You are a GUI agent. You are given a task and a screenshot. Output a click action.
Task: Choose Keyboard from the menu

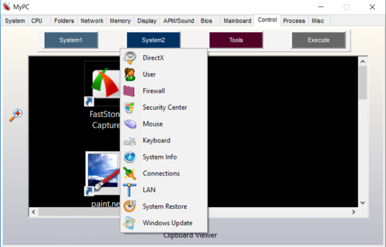point(164,140)
